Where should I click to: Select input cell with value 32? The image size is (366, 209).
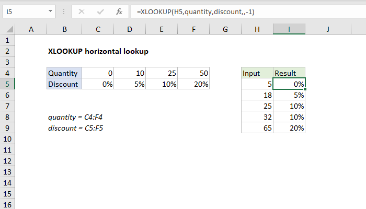click(257, 117)
